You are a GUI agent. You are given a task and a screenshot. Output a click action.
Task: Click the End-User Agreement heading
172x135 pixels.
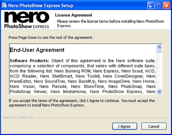37,50
